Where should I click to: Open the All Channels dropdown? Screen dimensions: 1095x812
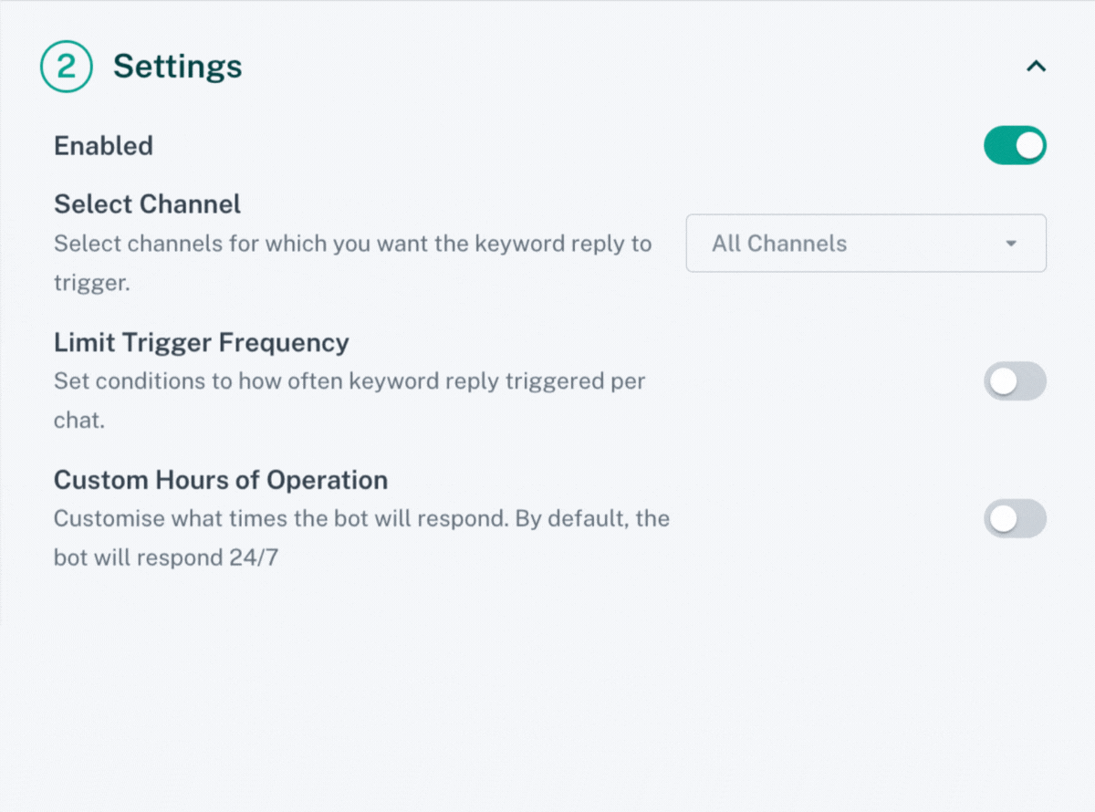865,244
